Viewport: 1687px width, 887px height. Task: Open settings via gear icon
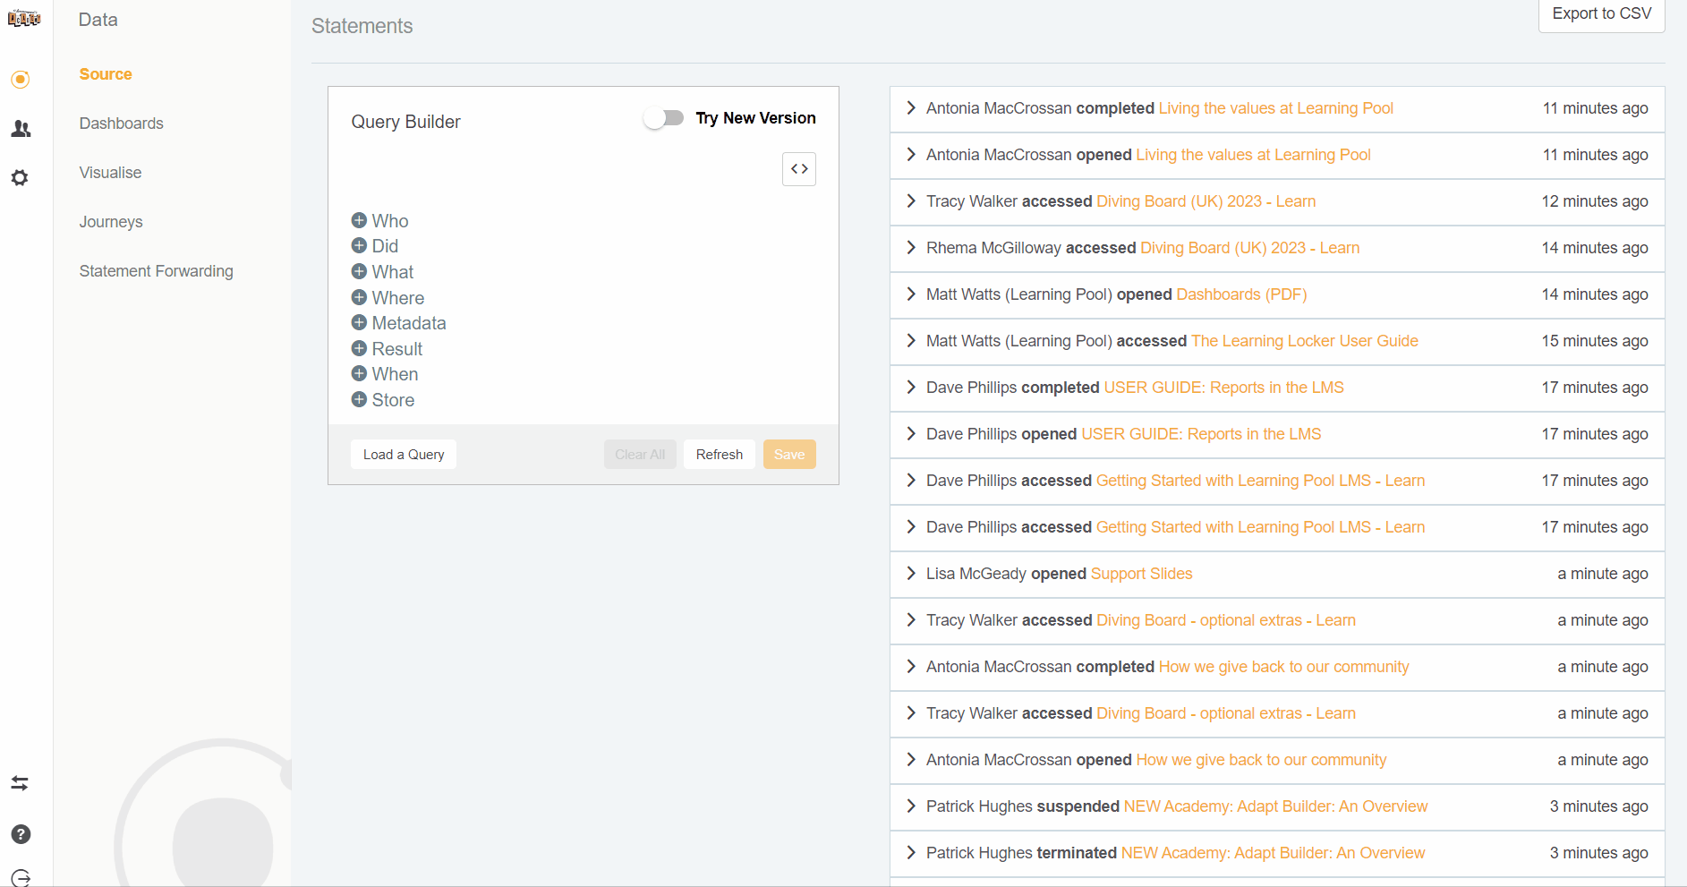[x=21, y=178]
